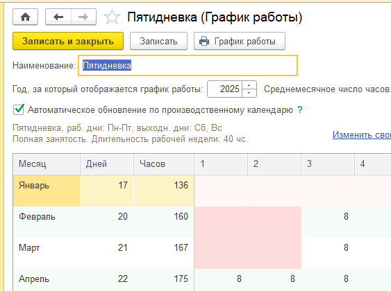Focus the Наименование input field
The image size is (391, 291).
click(188, 65)
